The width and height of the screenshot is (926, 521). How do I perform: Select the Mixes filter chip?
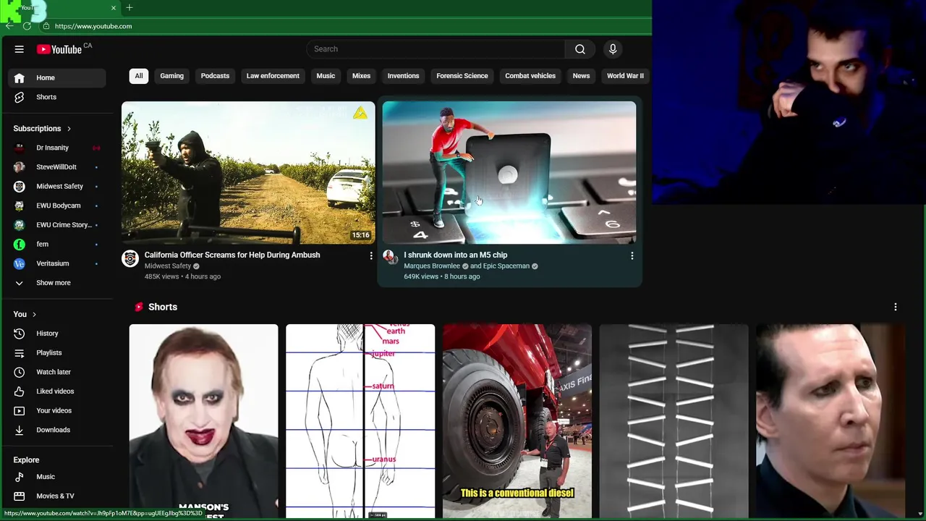click(x=361, y=76)
